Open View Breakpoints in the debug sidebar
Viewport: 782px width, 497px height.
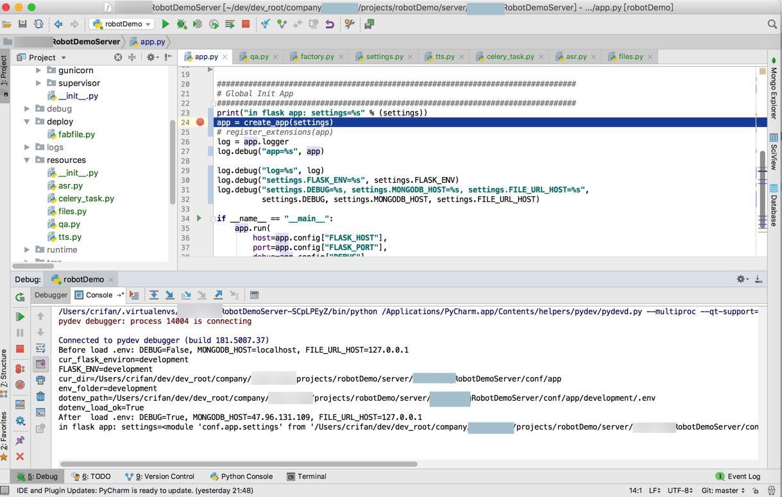click(20, 369)
